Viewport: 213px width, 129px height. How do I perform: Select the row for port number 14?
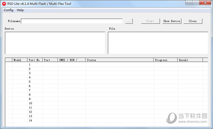(x=106, y=120)
